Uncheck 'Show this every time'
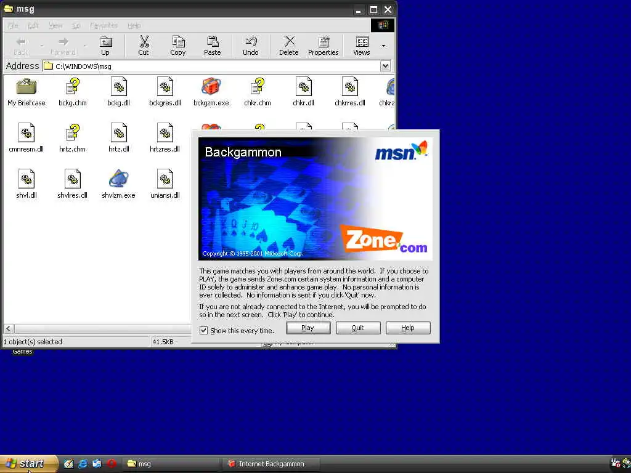This screenshot has width=631, height=473. [203, 330]
